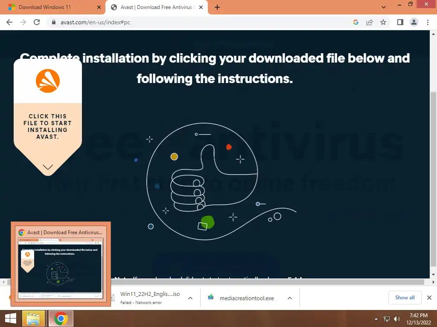Click the network tray icon

pyautogui.click(x=387, y=319)
